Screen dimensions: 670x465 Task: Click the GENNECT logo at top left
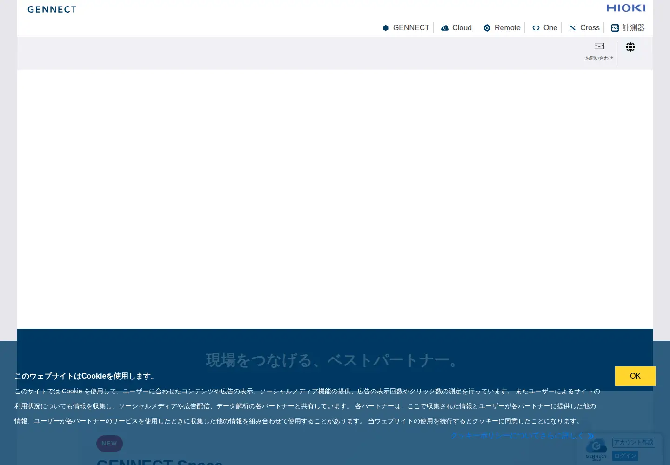point(52,9)
